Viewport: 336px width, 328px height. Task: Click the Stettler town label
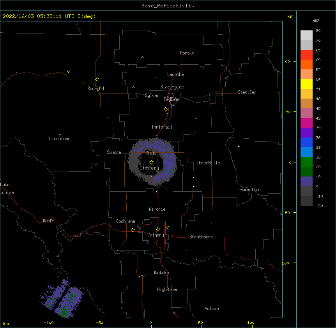(x=247, y=92)
